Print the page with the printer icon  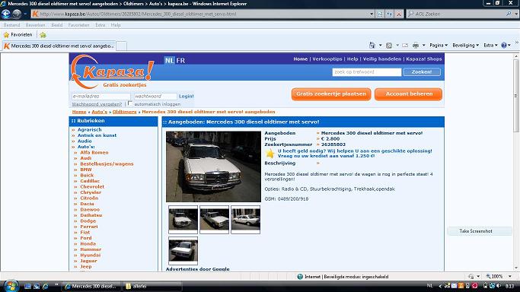pos(416,45)
